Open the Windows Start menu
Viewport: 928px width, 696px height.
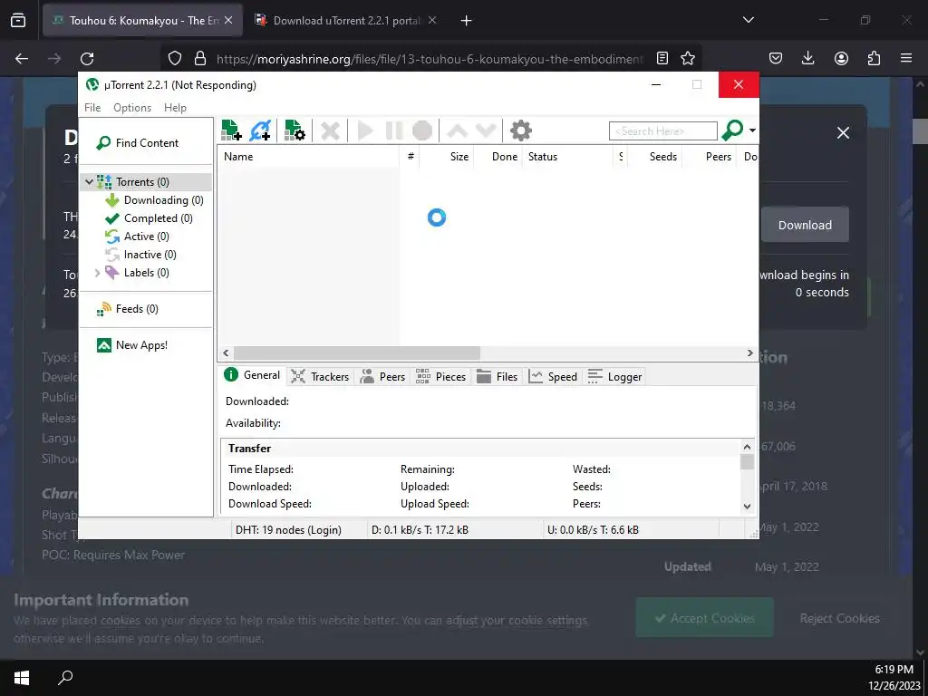click(x=22, y=678)
